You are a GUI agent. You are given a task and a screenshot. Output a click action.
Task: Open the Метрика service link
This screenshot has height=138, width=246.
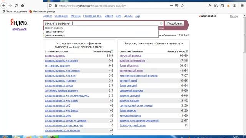click(76, 16)
